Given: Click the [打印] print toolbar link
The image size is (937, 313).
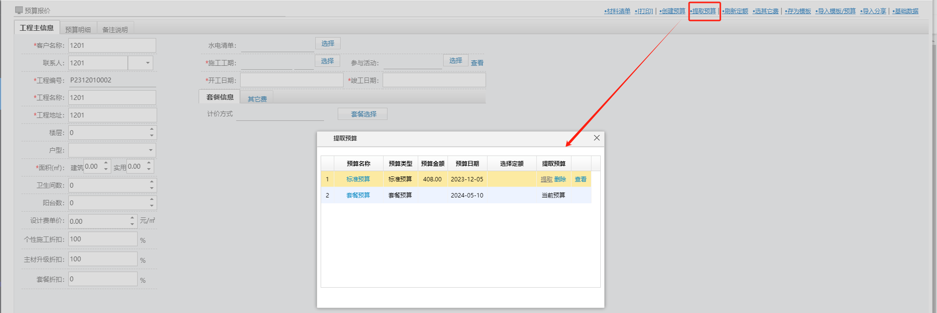Looking at the screenshot, I should coord(644,11).
